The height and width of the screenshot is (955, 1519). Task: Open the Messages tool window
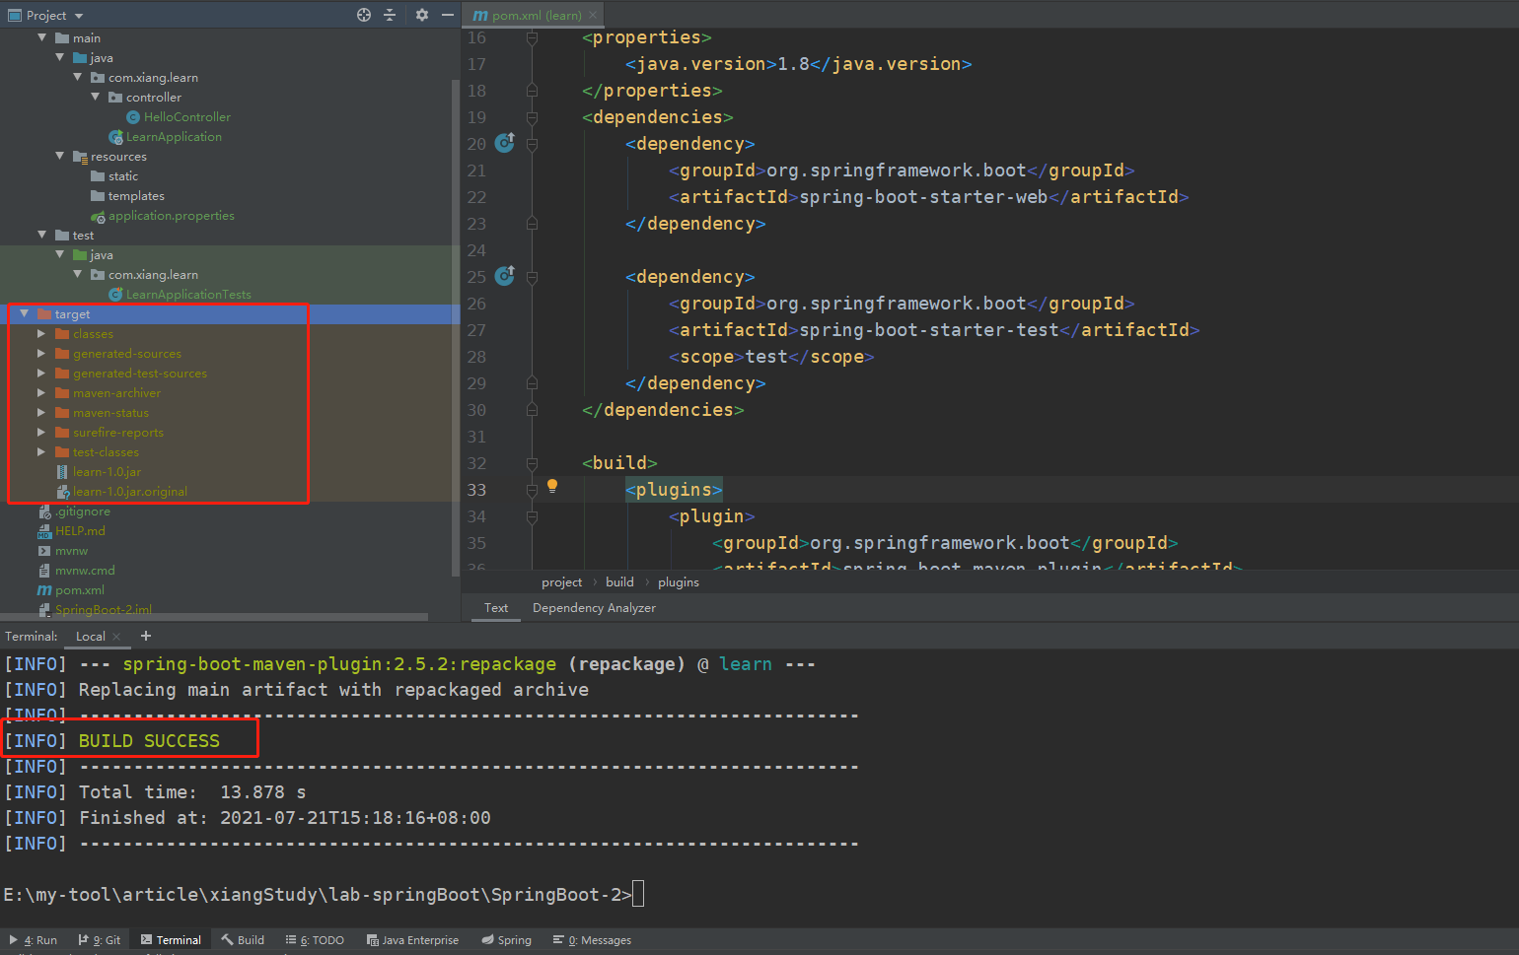click(x=592, y=940)
